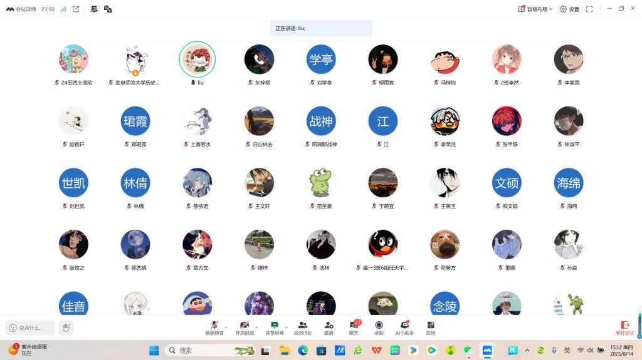
Task: Open the chat (聊天) panel
Action: [x=354, y=327]
